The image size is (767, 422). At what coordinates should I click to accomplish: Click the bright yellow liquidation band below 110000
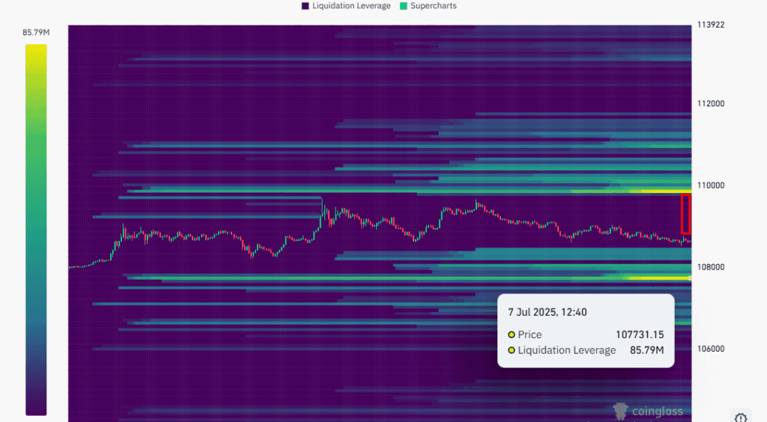(x=659, y=192)
